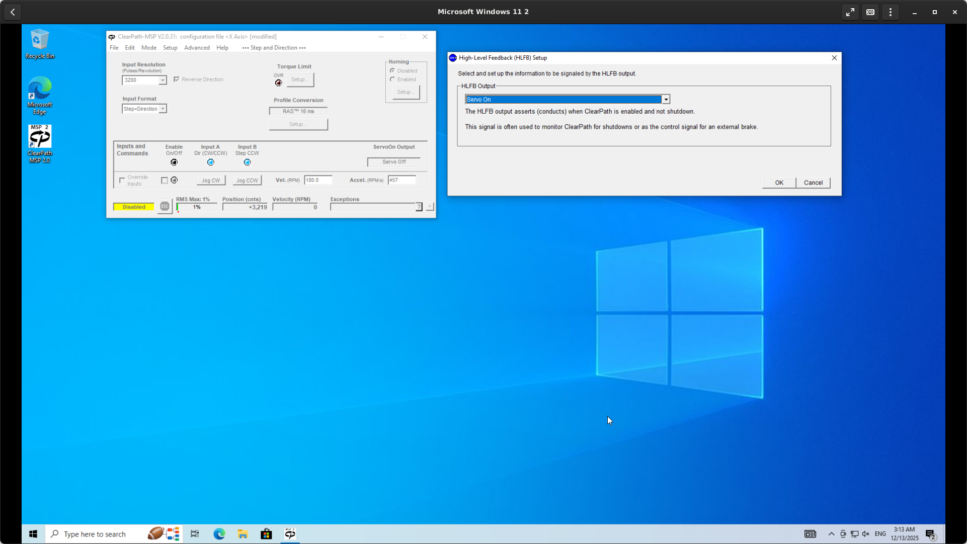Screen dimensions: 967x544
Task: Toggle the Reverse Direction checkbox
Action: pos(177,79)
